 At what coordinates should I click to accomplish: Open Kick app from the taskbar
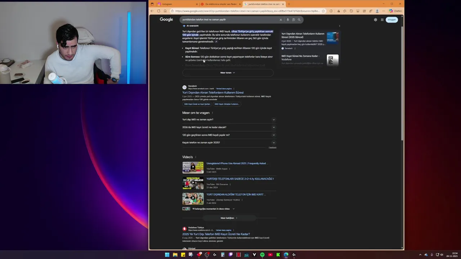278,255
